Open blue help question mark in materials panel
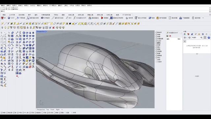This screenshot has height=119, width=211. pyautogui.click(x=209, y=38)
